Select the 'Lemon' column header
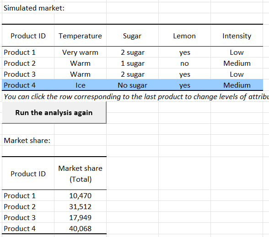The image size is (269, 237). tap(184, 36)
